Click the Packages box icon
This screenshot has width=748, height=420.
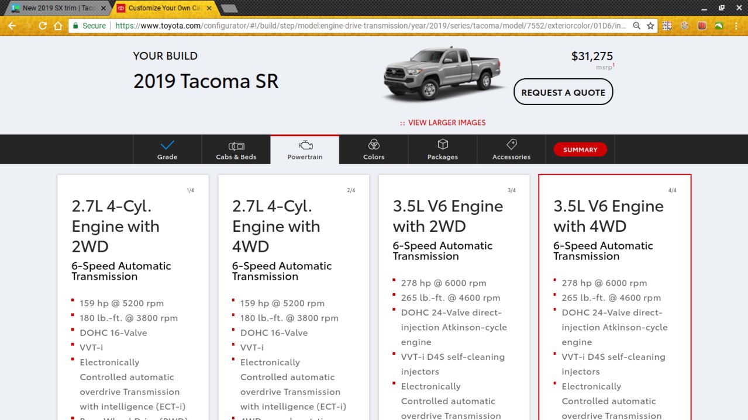click(443, 144)
